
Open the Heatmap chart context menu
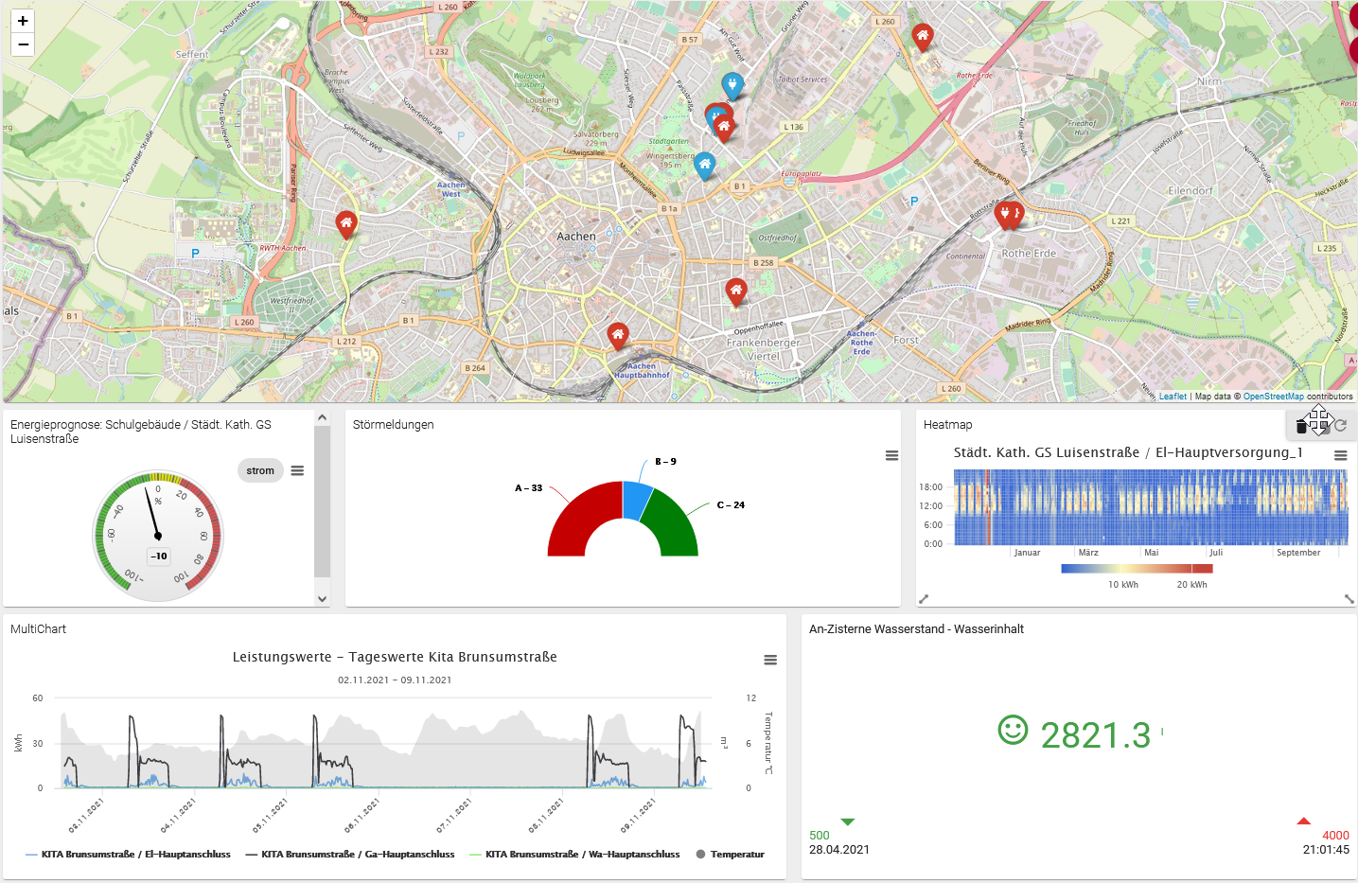(1340, 454)
